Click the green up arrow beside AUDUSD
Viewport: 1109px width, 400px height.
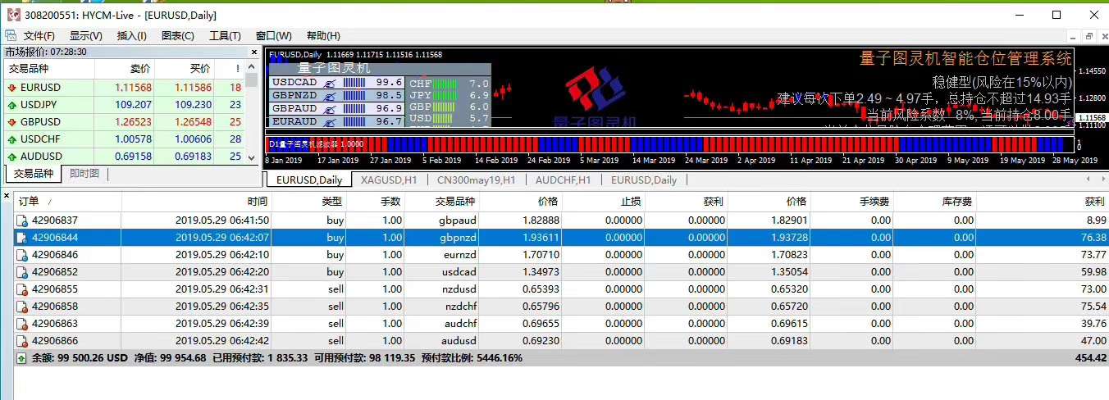coord(11,157)
